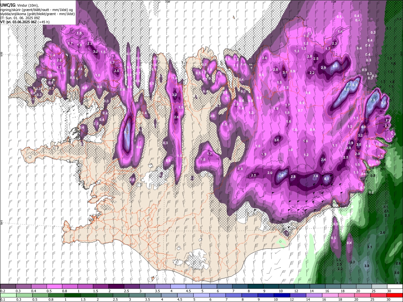The height and width of the screenshot is (302, 403).
Task: Click the '7.3' precipitation value on the map
Action: pos(373,100)
